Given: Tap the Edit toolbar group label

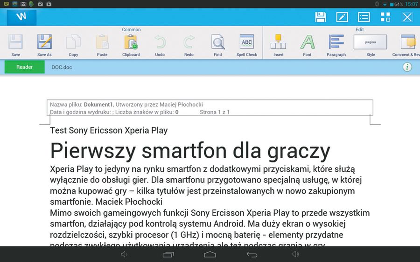Looking at the screenshot, I should tap(359, 29).
